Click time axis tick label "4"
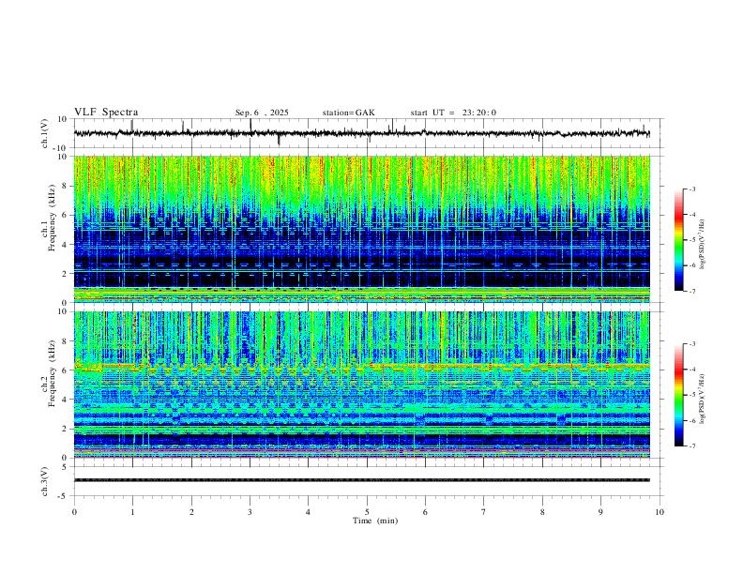The image size is (743, 574). pyautogui.click(x=309, y=512)
